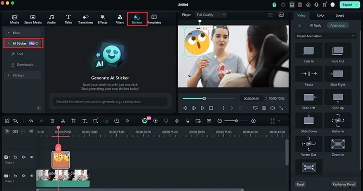Mute the Video 1 track
The width and height of the screenshot is (363, 191).
(x=24, y=176)
